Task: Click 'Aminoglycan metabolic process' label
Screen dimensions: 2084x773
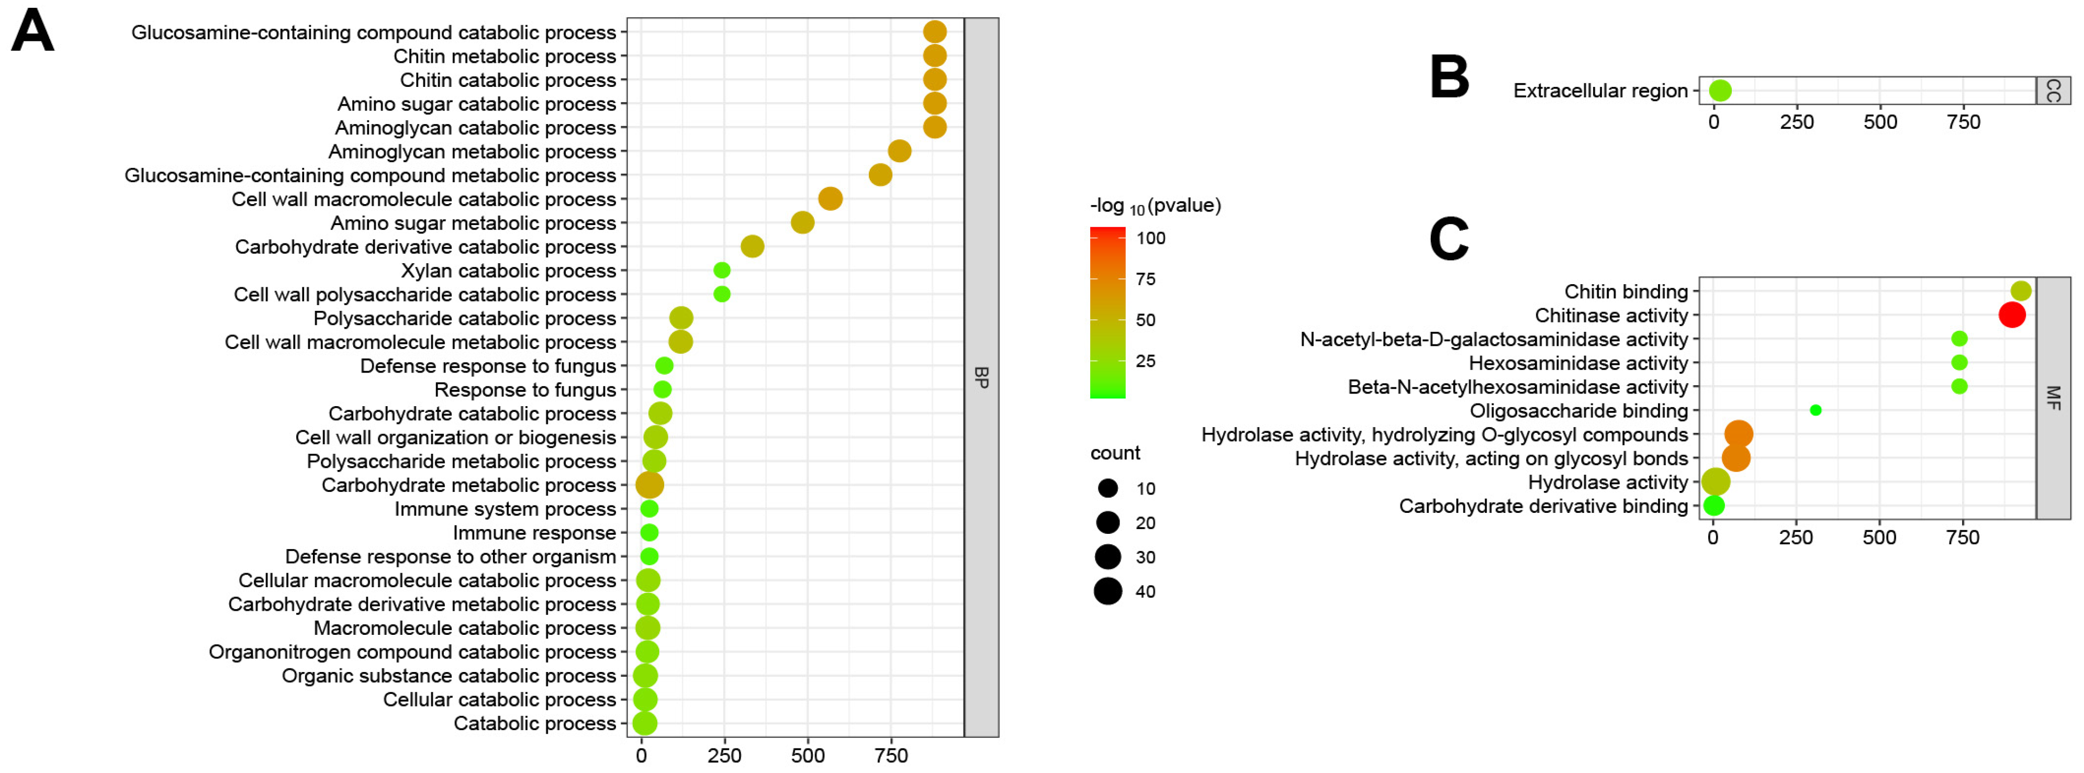Action: [473, 151]
